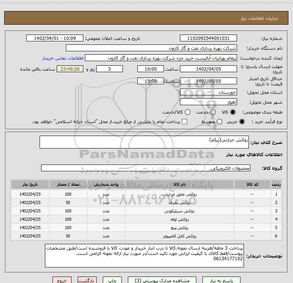Click the validity time field 15:00

click(151, 81)
